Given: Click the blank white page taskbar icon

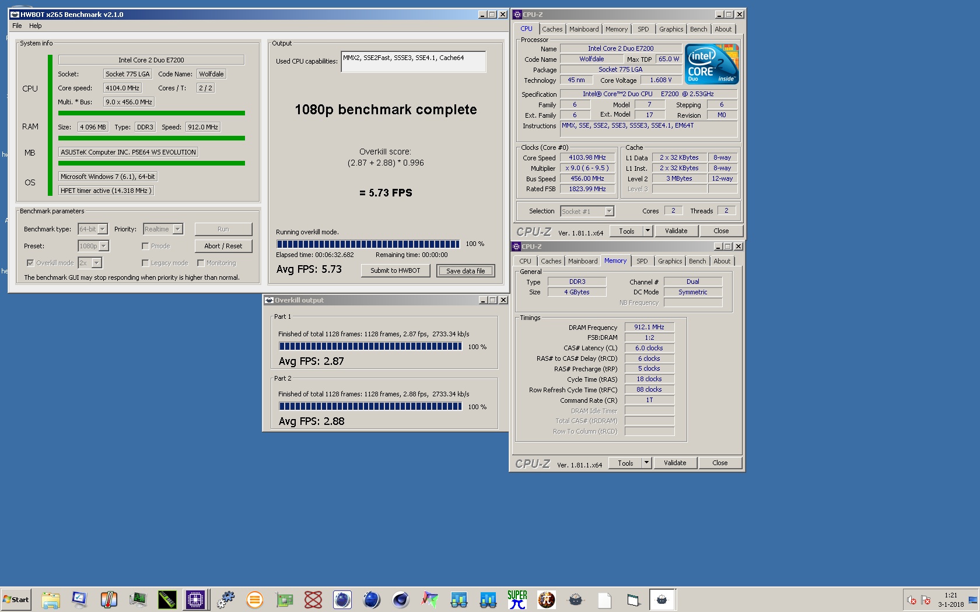Looking at the screenshot, I should point(605,600).
